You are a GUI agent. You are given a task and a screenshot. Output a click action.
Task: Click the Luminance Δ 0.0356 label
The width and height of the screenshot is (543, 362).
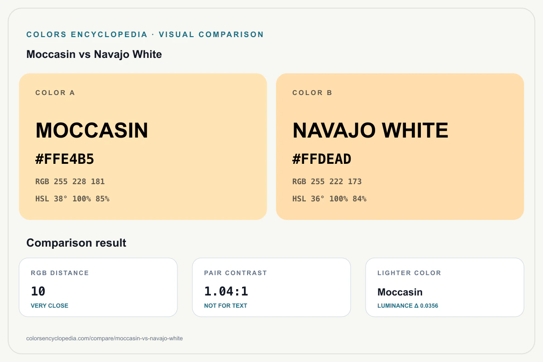(408, 305)
